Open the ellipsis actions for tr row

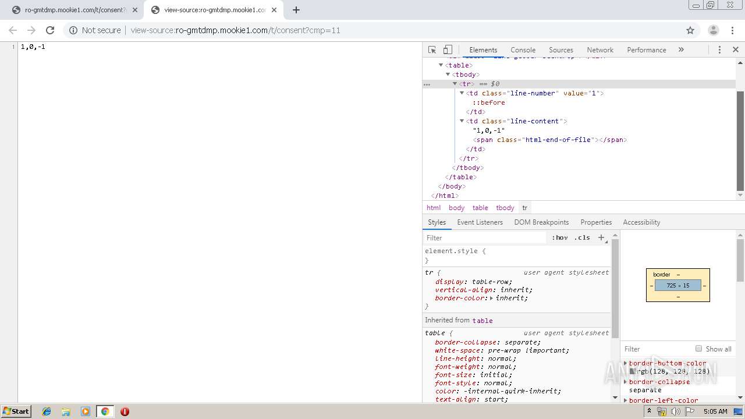point(427,84)
